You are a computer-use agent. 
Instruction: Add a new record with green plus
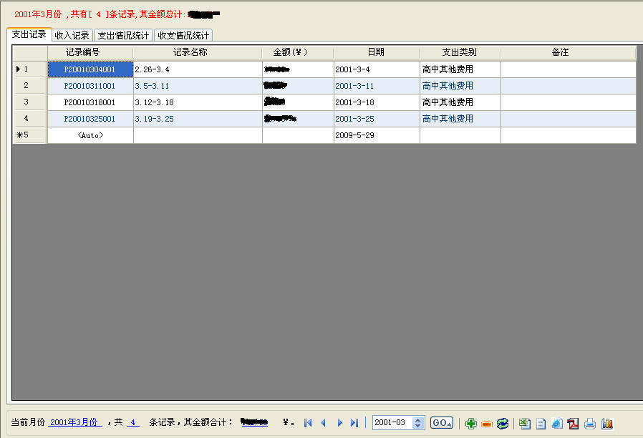tap(470, 423)
